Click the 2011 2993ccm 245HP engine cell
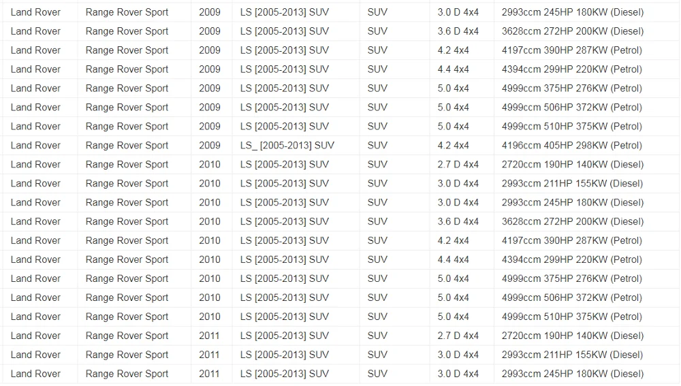Screen dimensions: 681x386 (572, 374)
